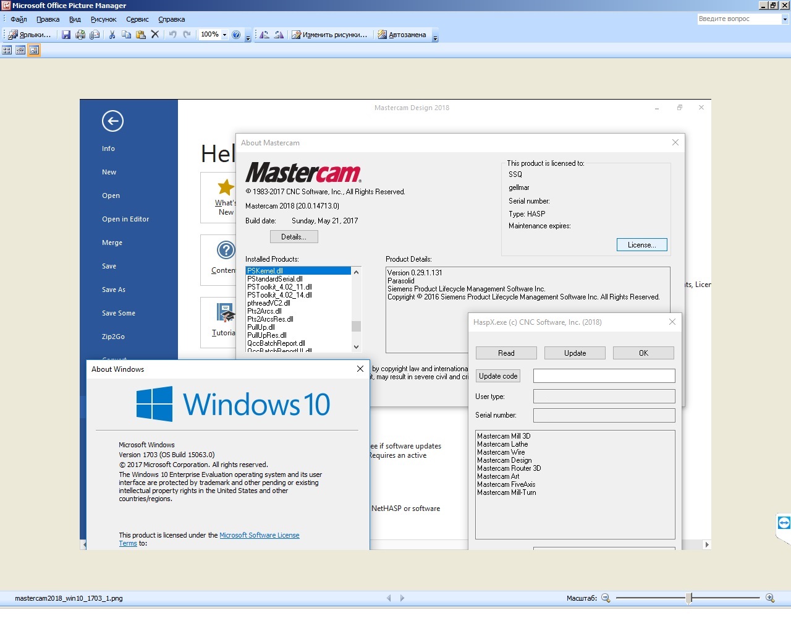
Task: Click Mastercam back arrow circle icon
Action: pos(112,121)
